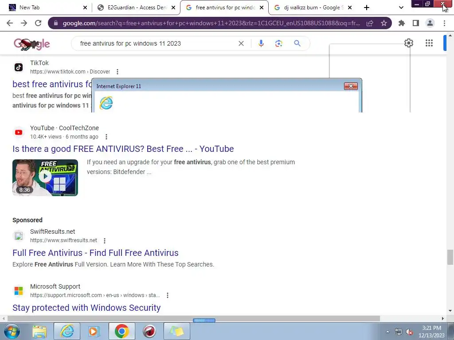Open the YouTube result options menu

106,137
